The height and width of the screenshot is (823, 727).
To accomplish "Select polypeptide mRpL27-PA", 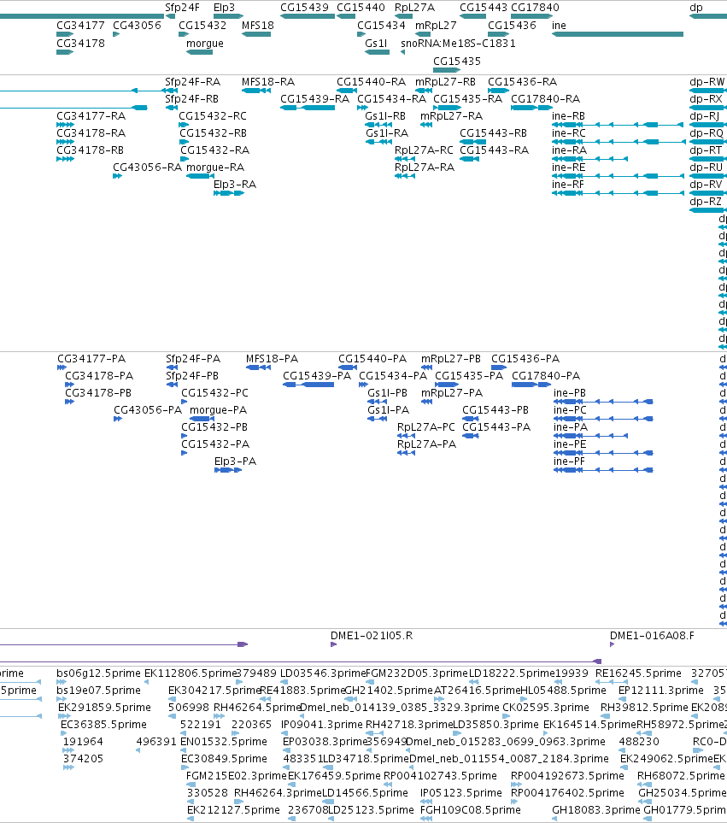I will (452, 393).
